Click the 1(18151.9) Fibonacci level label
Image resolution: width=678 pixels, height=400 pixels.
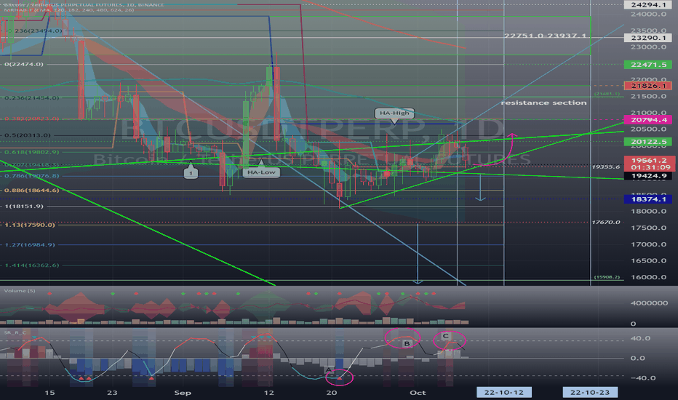tap(24, 207)
